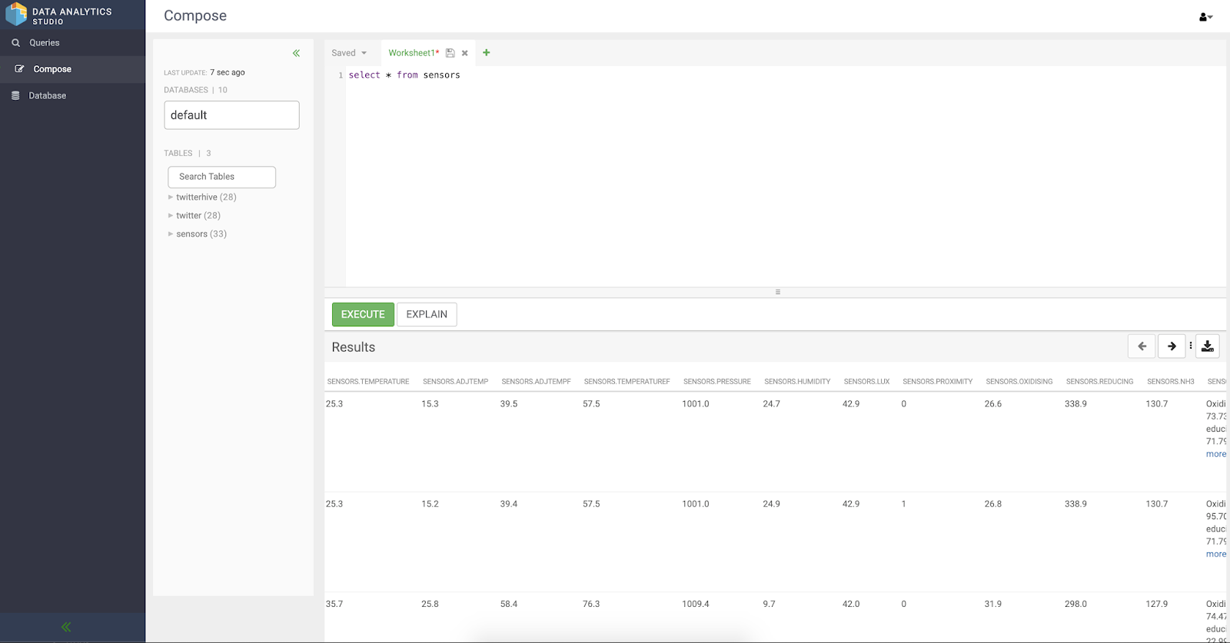This screenshot has width=1230, height=643.
Task: Click the Queries magnifier icon
Action: pyautogui.click(x=16, y=43)
